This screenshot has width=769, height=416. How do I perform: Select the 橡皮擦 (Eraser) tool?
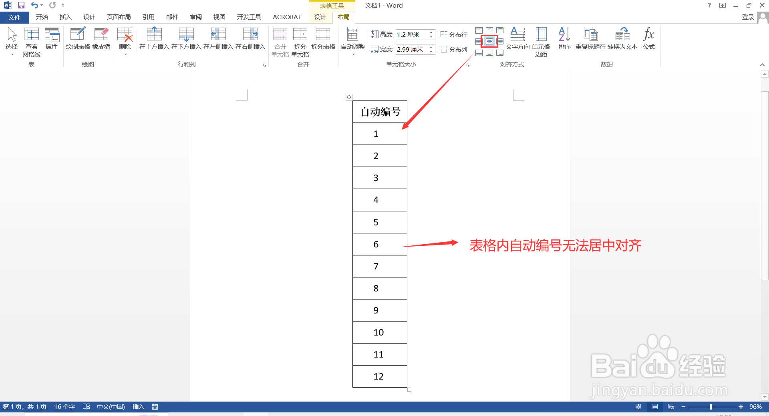[101, 40]
